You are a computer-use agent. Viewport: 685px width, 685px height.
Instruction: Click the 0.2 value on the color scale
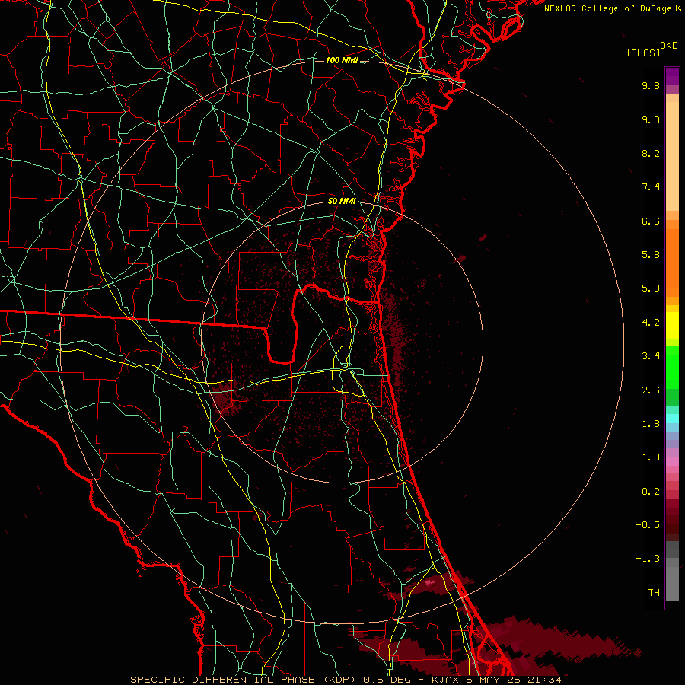click(651, 492)
